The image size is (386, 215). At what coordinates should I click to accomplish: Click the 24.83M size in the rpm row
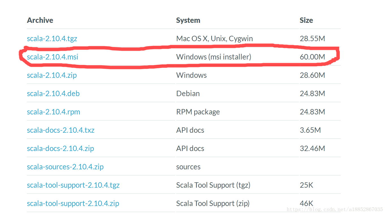312,112
